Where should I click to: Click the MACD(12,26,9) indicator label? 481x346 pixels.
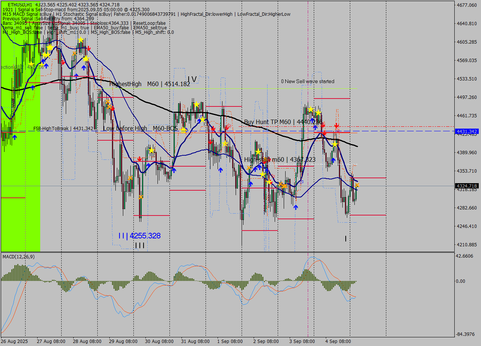point(18,256)
